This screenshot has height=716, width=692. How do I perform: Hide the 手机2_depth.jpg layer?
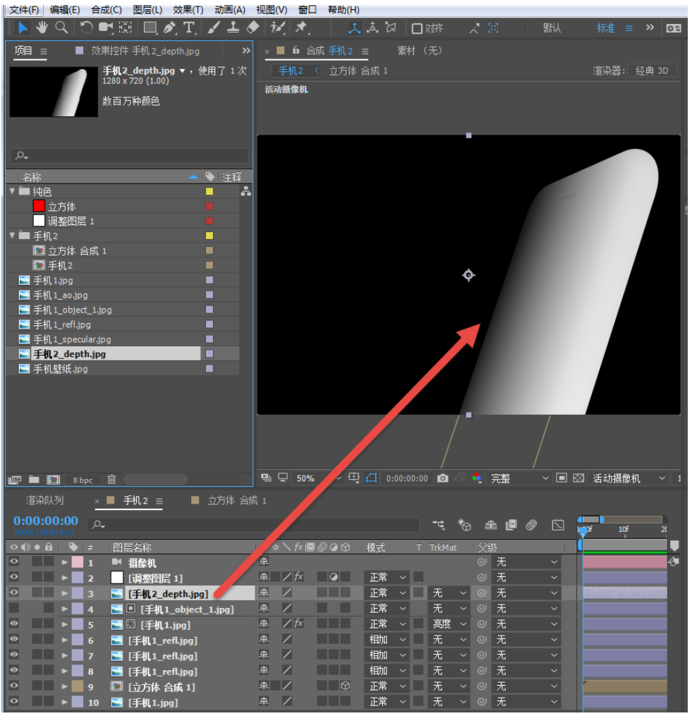pos(14,593)
